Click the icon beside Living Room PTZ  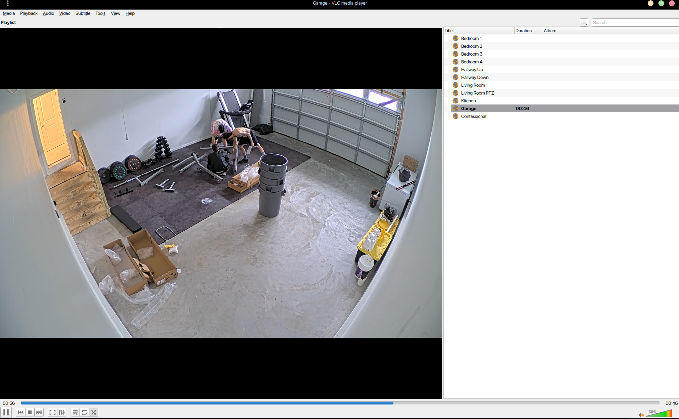tap(456, 93)
